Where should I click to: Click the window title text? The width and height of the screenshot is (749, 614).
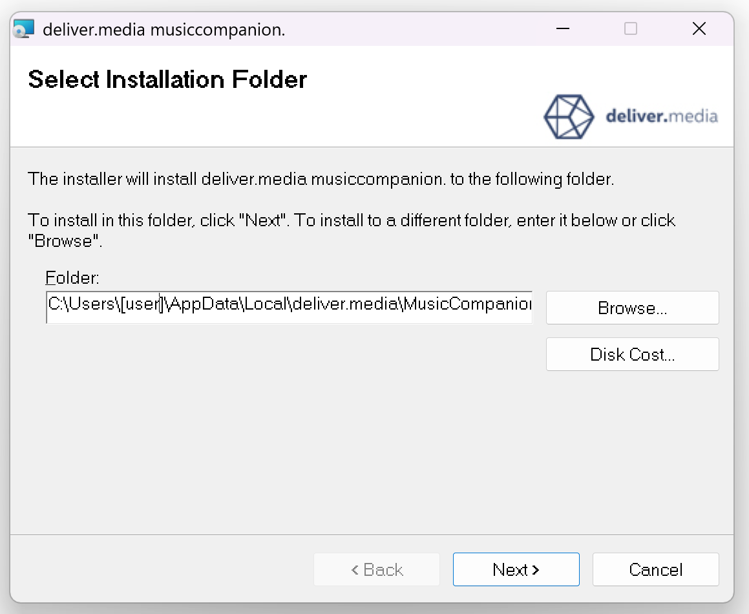point(164,30)
